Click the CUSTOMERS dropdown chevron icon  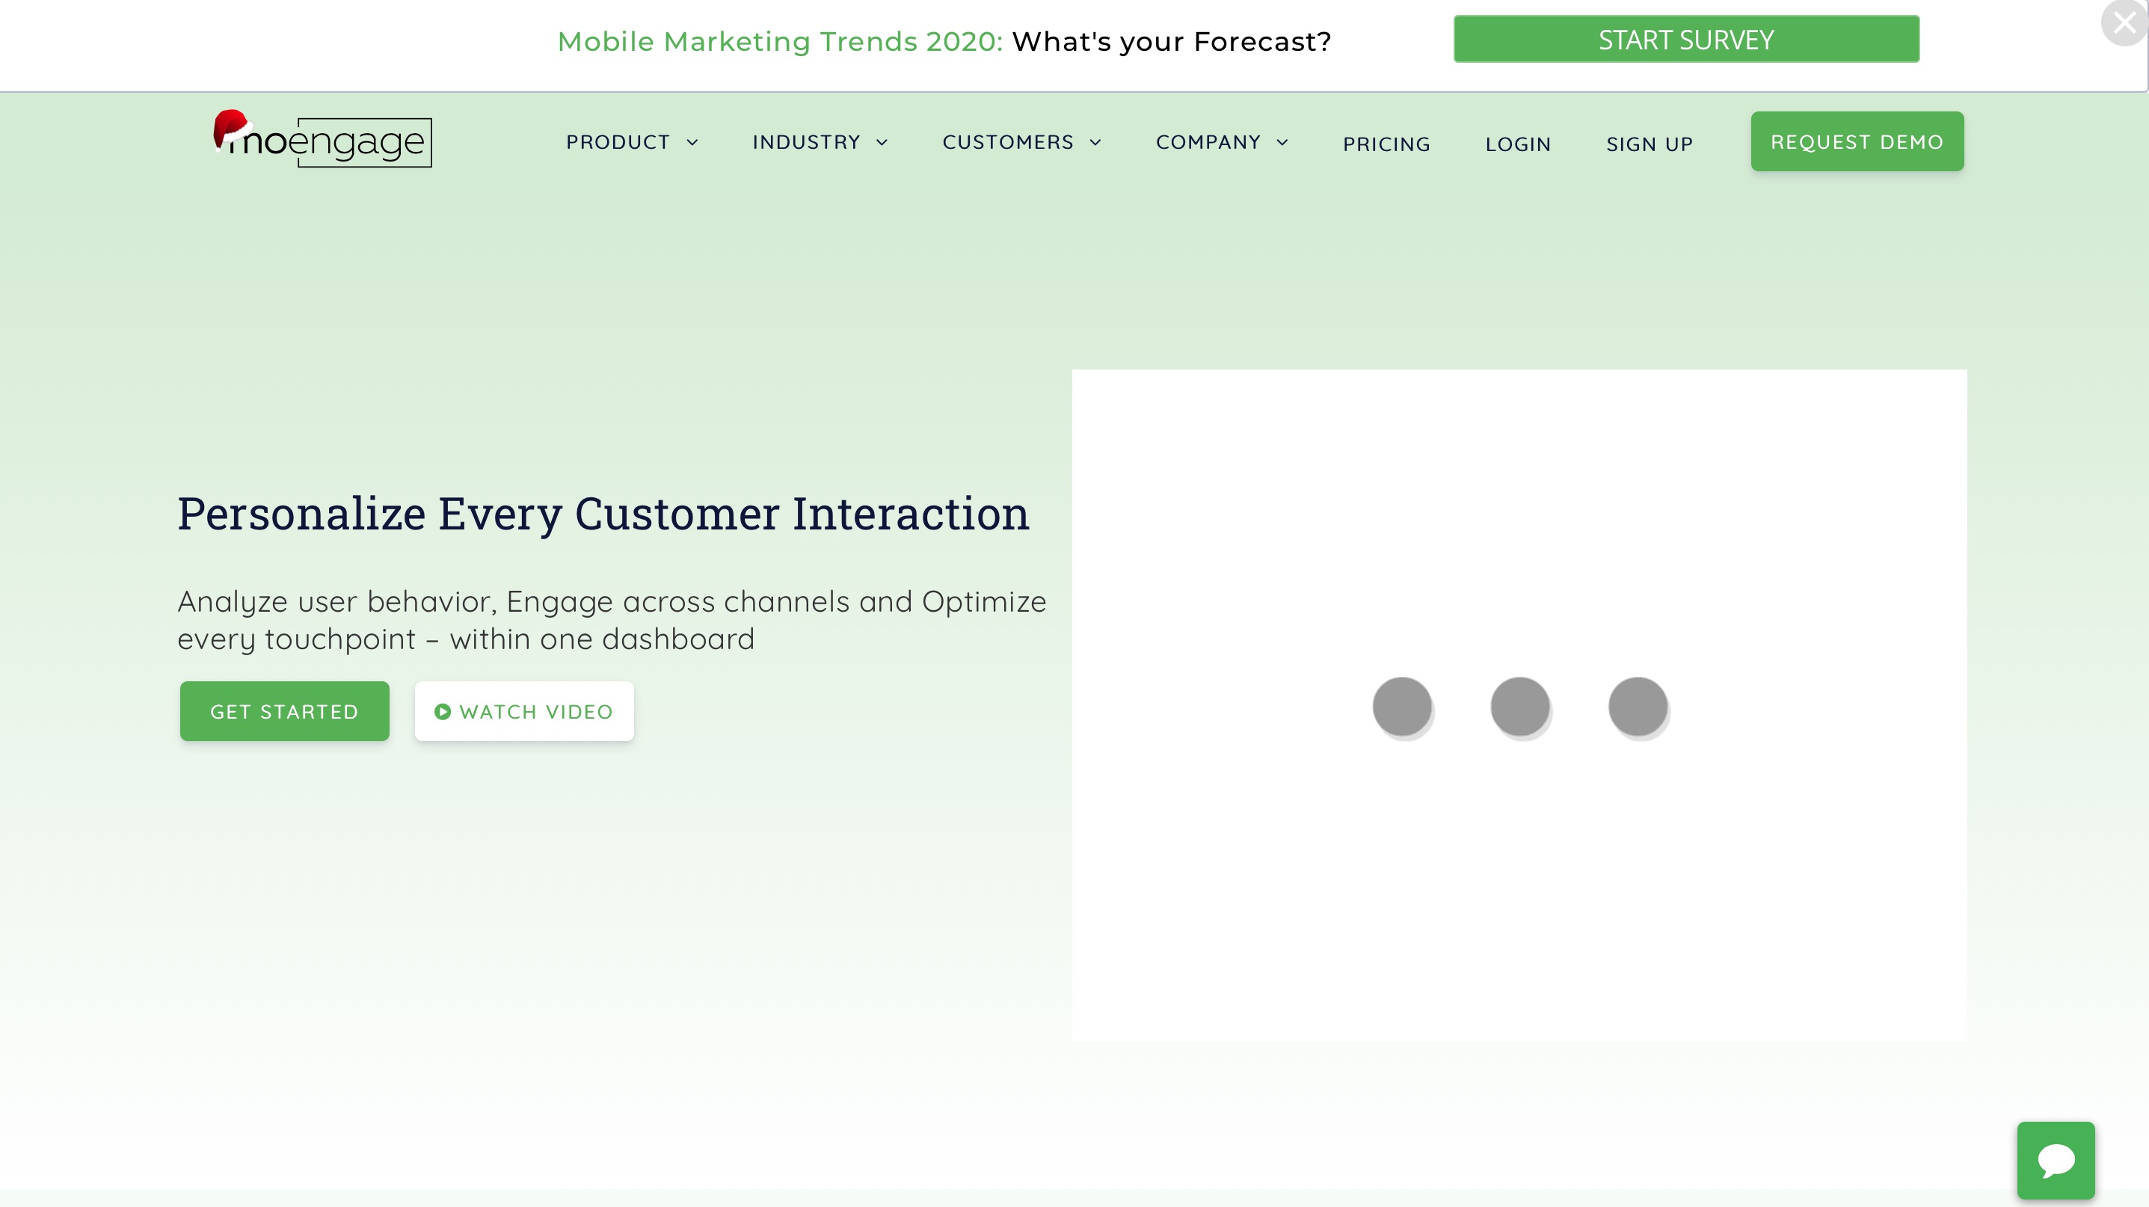click(1097, 141)
